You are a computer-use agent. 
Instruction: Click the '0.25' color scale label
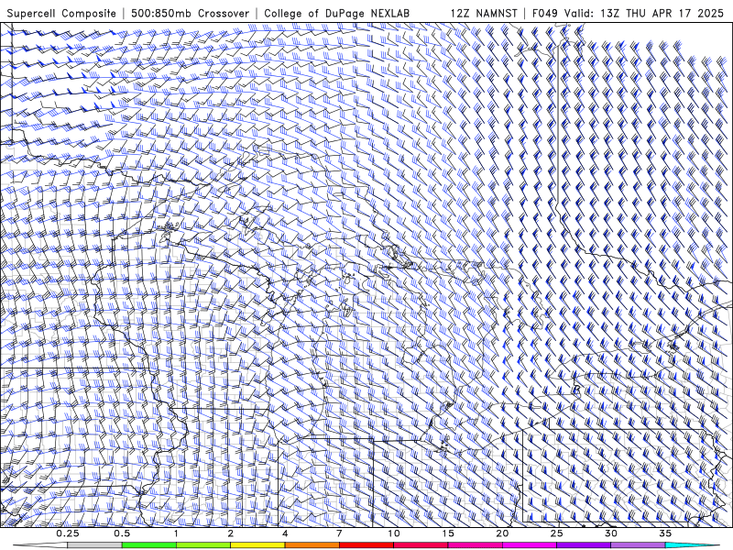[x=68, y=533]
